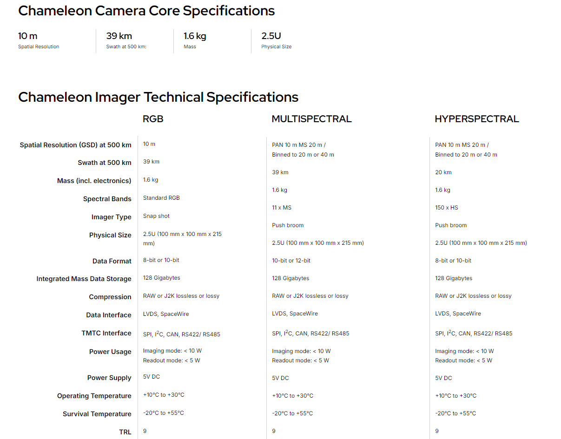Select the 1.6 kg Mass stat

pyautogui.click(x=195, y=40)
